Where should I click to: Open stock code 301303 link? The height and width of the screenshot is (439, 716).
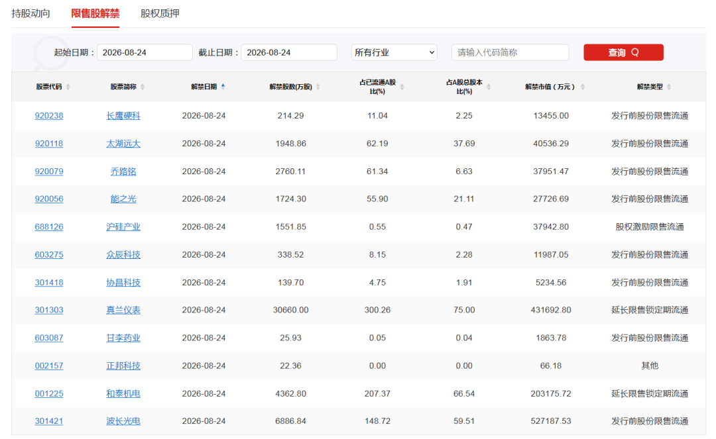(49, 310)
